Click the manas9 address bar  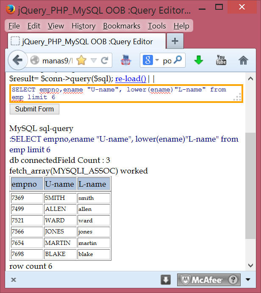pyautogui.click(x=57, y=60)
